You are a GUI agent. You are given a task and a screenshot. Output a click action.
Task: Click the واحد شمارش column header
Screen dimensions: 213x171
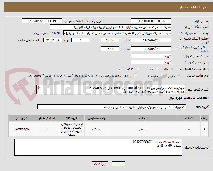coord(97,118)
